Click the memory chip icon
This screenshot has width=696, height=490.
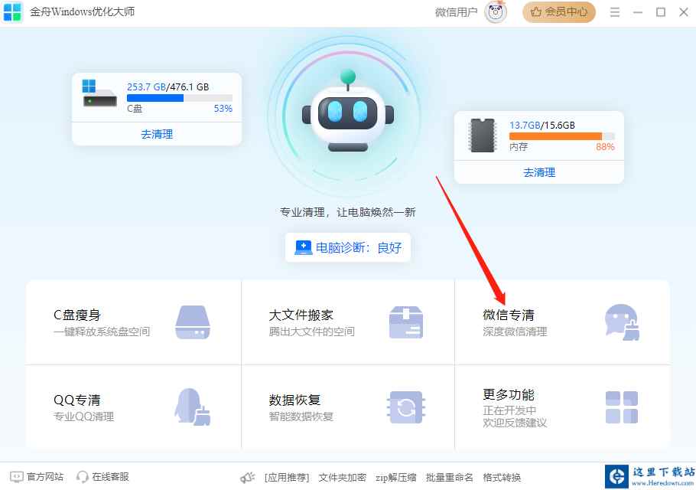point(482,135)
